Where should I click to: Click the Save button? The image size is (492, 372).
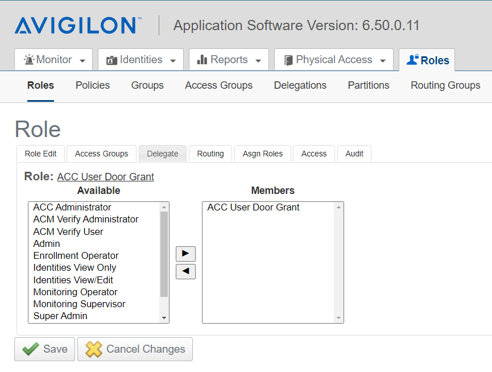point(44,349)
